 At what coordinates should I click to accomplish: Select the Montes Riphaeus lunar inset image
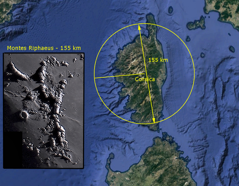pos(43,111)
